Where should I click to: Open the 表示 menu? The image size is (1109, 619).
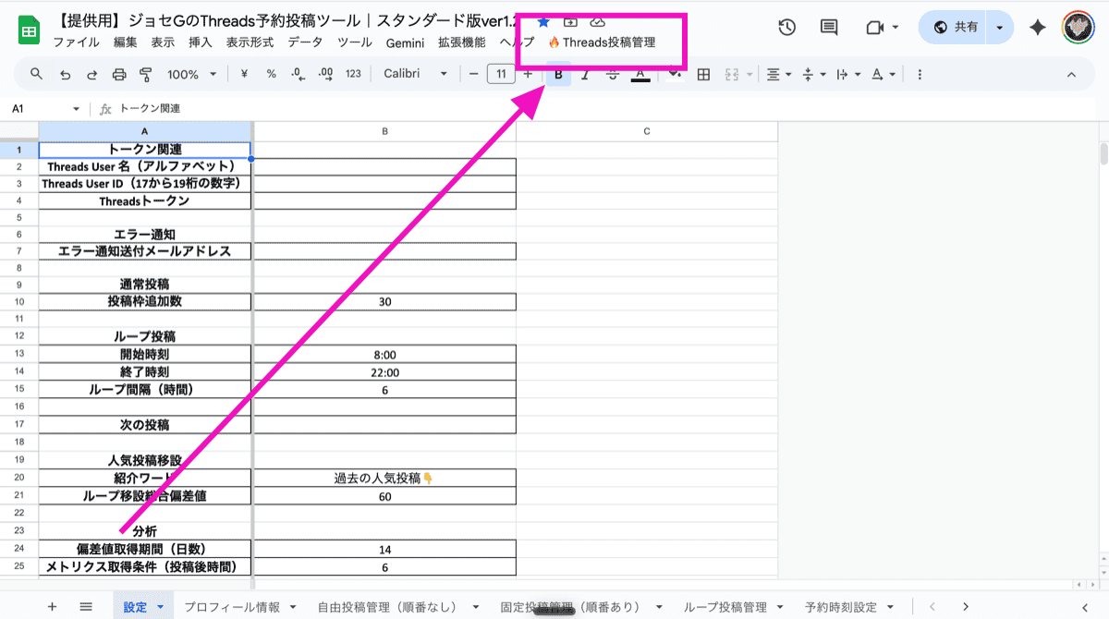(x=163, y=42)
